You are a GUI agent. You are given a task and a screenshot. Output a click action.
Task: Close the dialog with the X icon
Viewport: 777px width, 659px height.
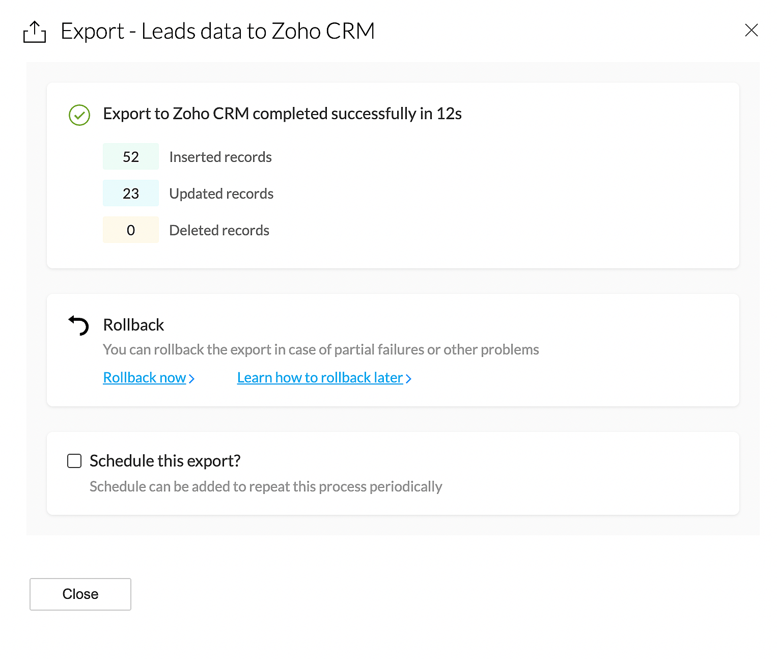[751, 31]
